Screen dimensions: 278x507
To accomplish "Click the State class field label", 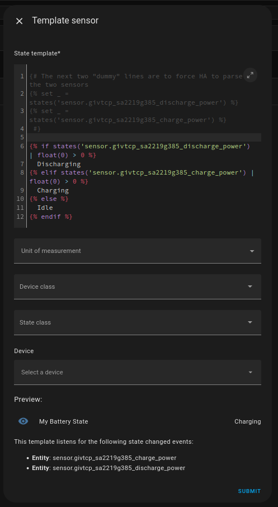I will (35, 322).
